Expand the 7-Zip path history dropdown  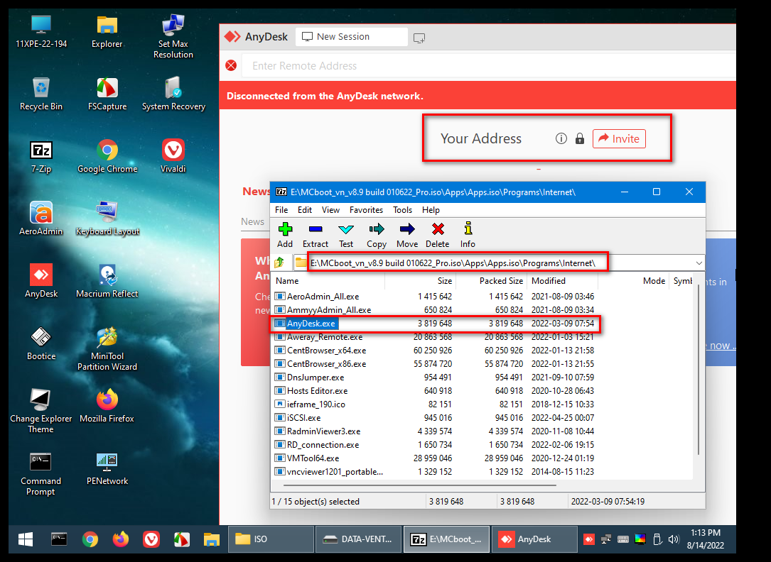coord(699,263)
